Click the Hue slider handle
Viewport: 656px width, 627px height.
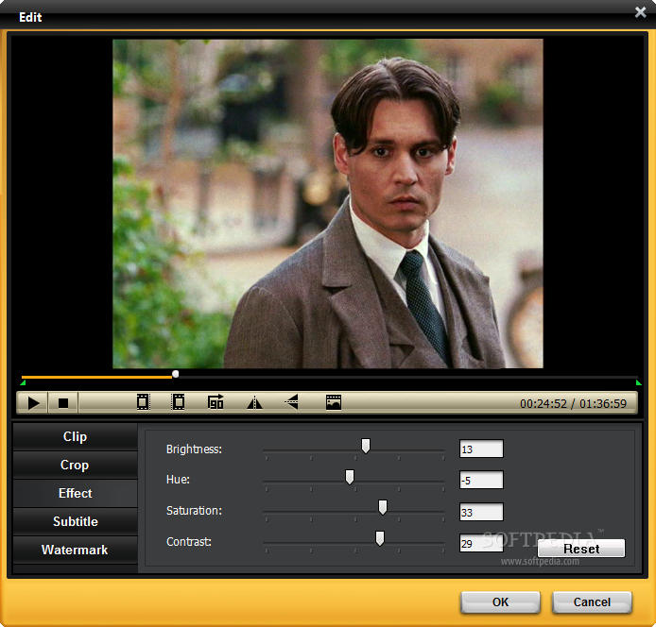click(x=350, y=477)
